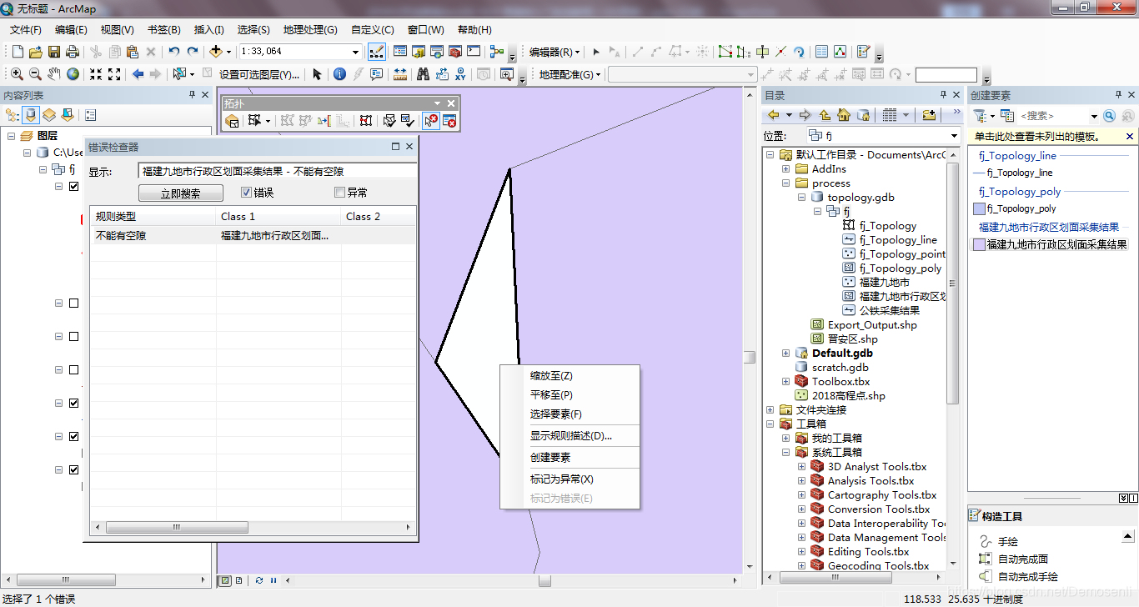Image resolution: width=1139 pixels, height=607 pixels.
Task: Click Error Inspector horizontal scrollbar thumb
Action: (176, 528)
